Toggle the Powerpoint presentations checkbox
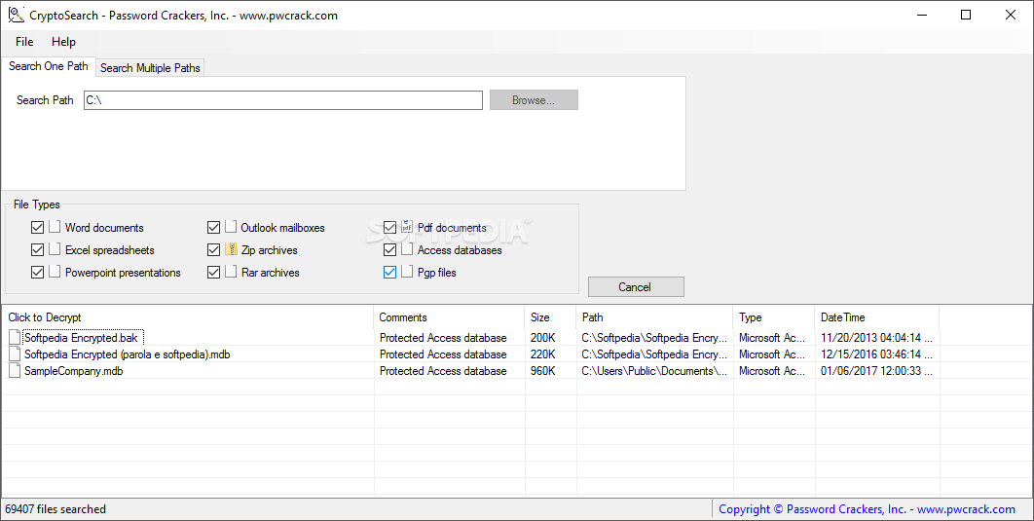Viewport: 1034px width, 521px height. (x=38, y=273)
